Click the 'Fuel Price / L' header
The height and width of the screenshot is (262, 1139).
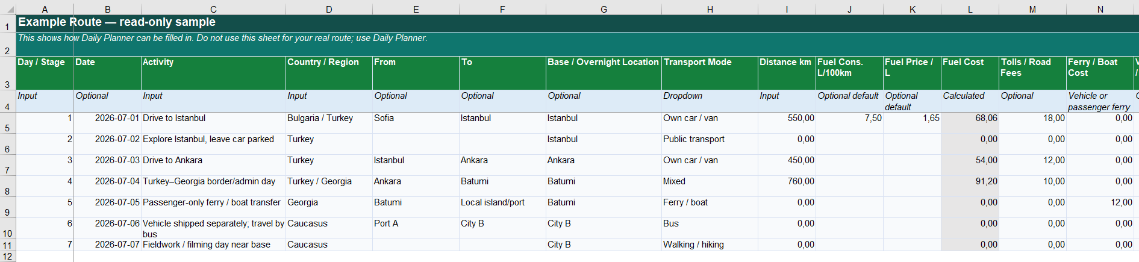912,73
